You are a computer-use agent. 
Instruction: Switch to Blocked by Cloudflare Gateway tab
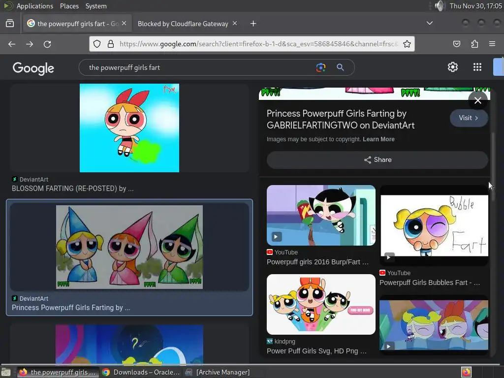tap(183, 24)
